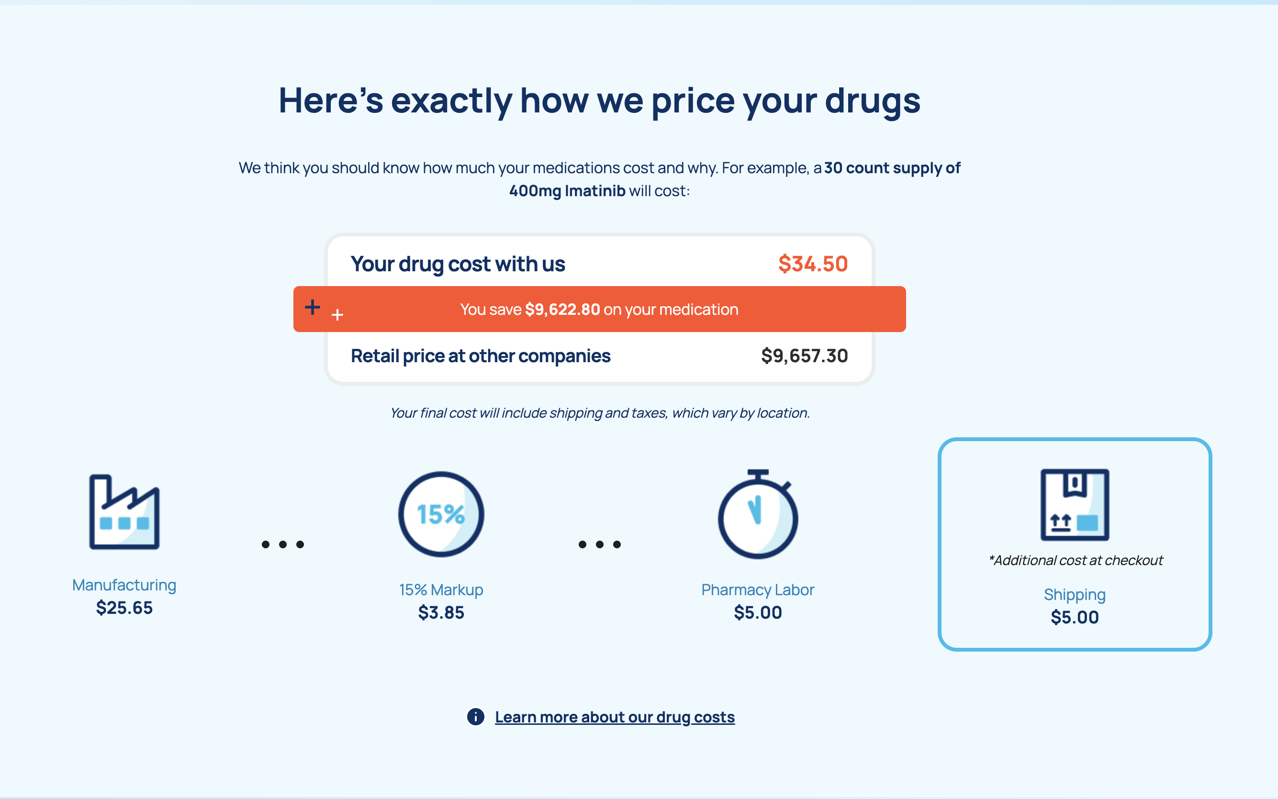The width and height of the screenshot is (1278, 799).
Task: Click the orange savings banner
Action: (x=599, y=309)
